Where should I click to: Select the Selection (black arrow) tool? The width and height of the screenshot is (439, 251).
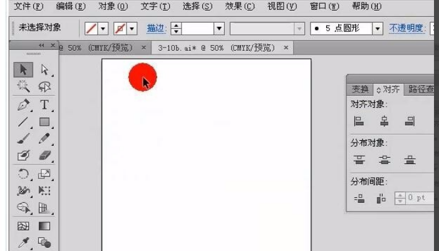(23, 69)
